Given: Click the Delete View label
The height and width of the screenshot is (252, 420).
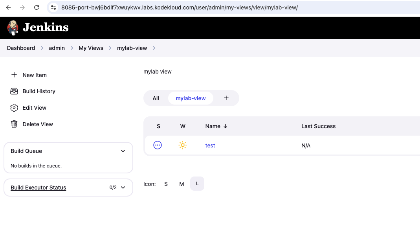Looking at the screenshot, I should click(38, 124).
